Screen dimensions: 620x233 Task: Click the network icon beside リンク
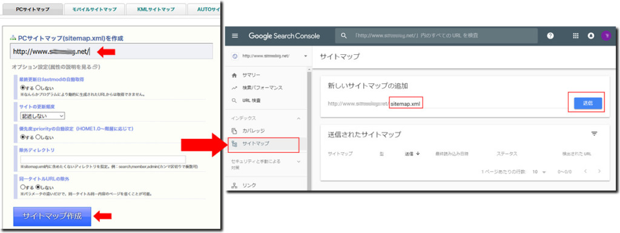coord(234,185)
